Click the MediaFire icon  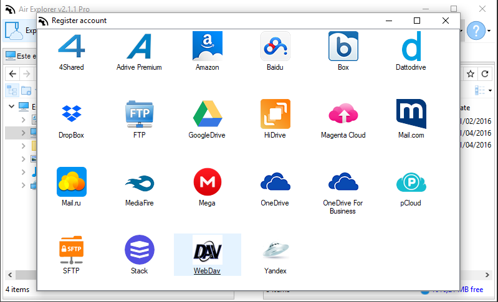click(x=140, y=182)
